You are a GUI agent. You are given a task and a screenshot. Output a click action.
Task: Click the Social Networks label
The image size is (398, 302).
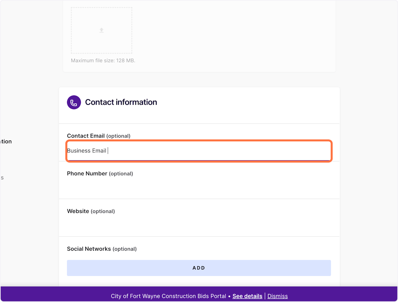(89, 249)
